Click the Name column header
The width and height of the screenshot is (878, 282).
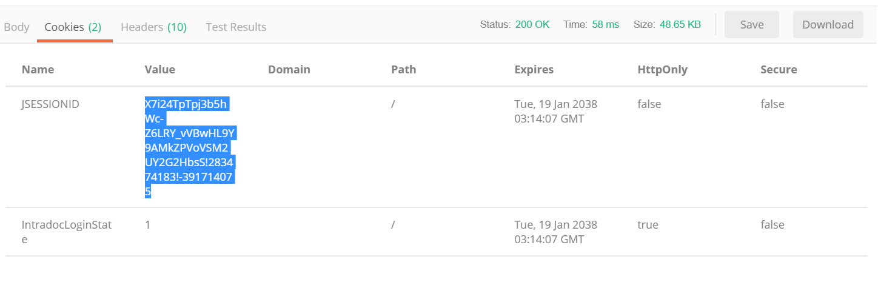pos(38,70)
